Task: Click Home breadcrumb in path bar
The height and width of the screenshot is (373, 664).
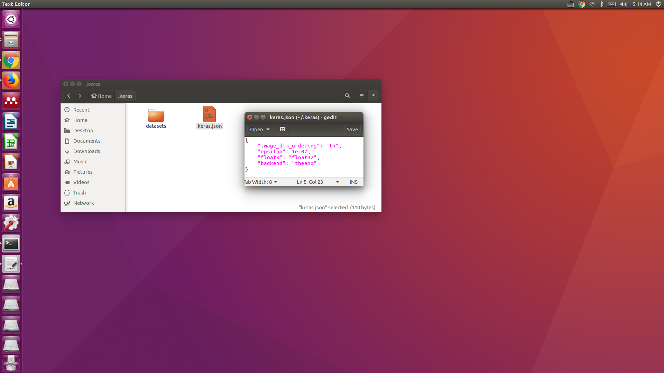Action: [x=102, y=96]
